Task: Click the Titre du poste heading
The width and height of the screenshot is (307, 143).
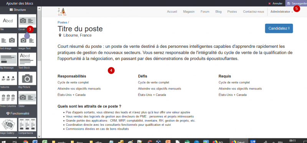Action: 80,29
